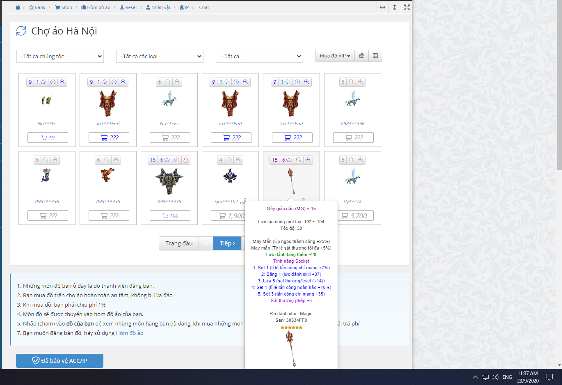Switch to table list view icon
Viewport: 562px width, 385px height.
coord(375,56)
